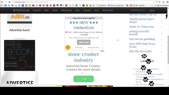Select the first ad carousel dot

tap(82, 73)
